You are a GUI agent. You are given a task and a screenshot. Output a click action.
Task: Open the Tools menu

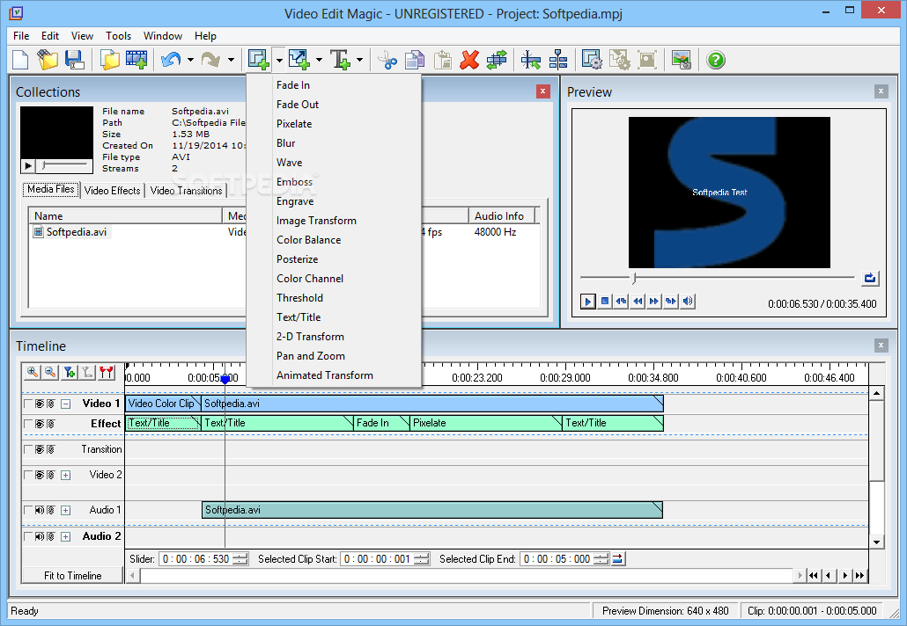click(118, 36)
